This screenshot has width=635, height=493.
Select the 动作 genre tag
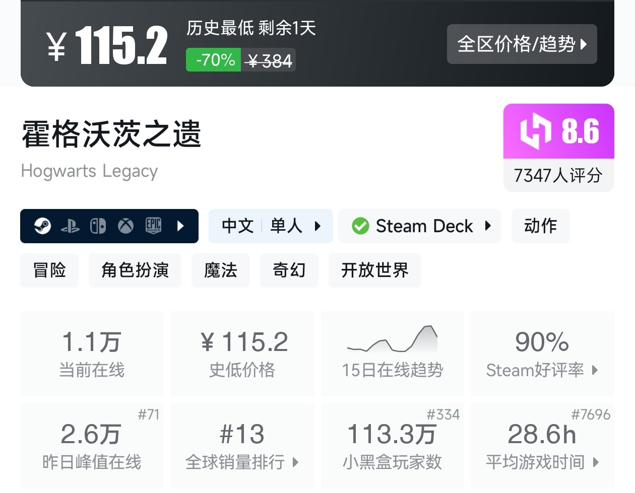click(541, 226)
